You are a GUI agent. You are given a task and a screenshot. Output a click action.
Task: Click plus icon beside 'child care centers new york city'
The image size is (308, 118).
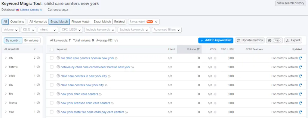pos(58,85)
